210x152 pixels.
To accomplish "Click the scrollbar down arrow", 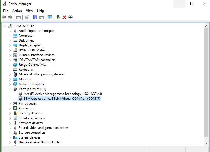I will [x=206, y=143].
